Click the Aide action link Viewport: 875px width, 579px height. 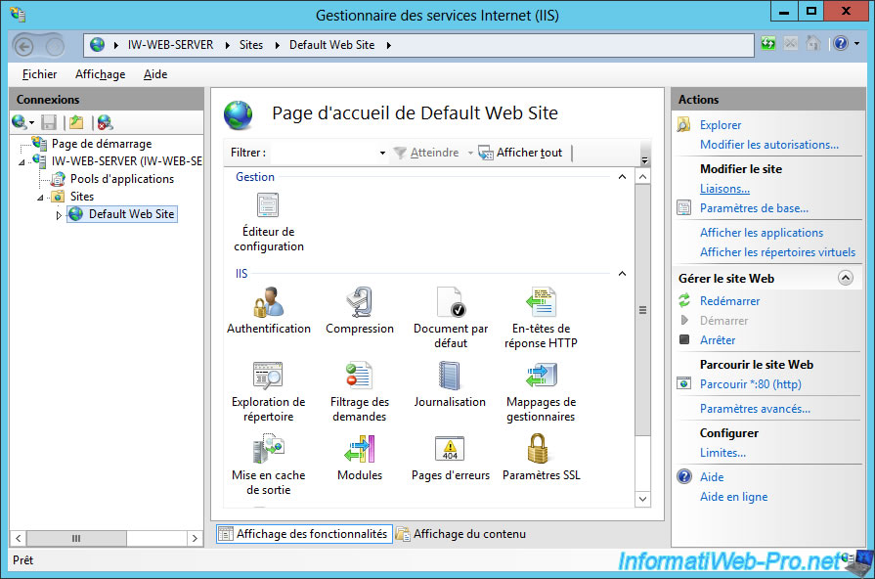(x=712, y=477)
